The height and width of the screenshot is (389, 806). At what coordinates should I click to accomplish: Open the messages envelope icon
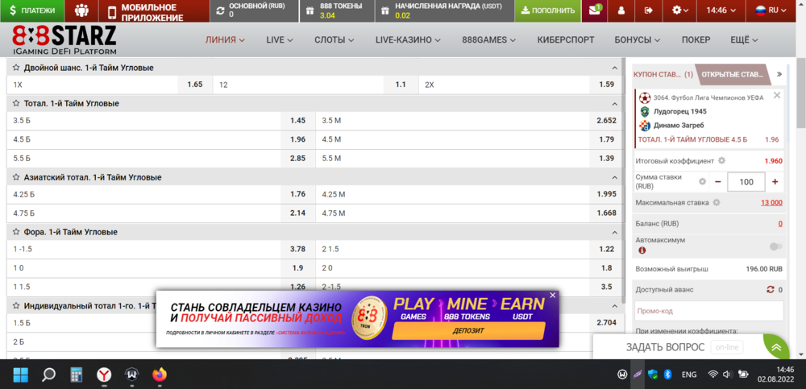point(595,10)
